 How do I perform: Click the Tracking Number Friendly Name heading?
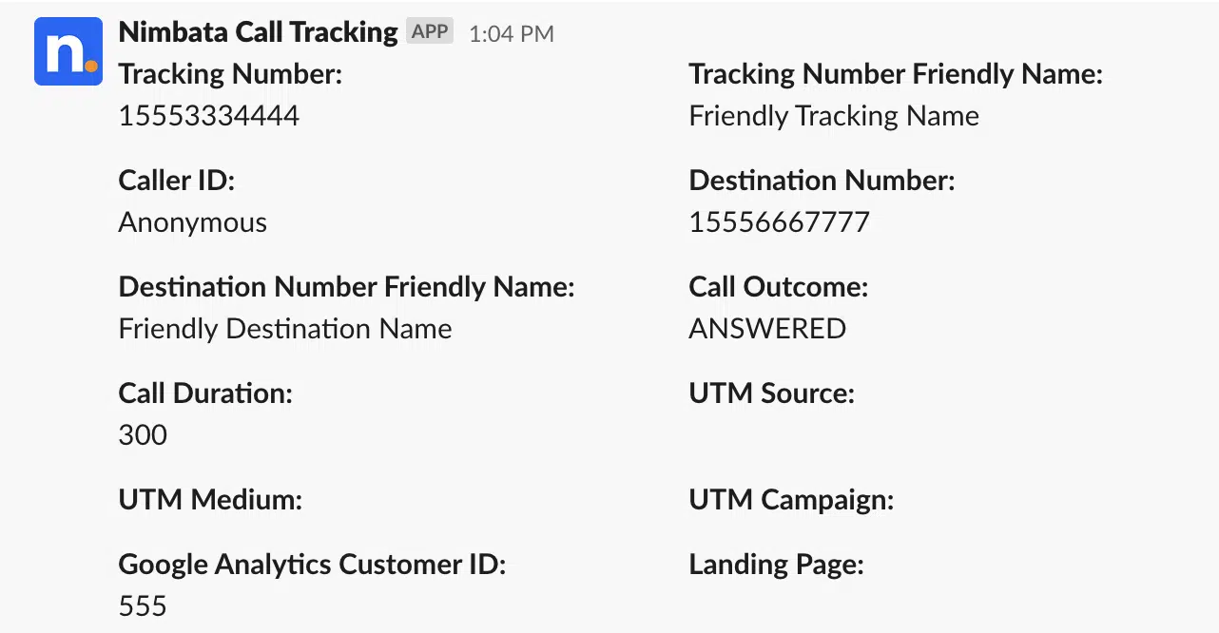click(x=896, y=74)
